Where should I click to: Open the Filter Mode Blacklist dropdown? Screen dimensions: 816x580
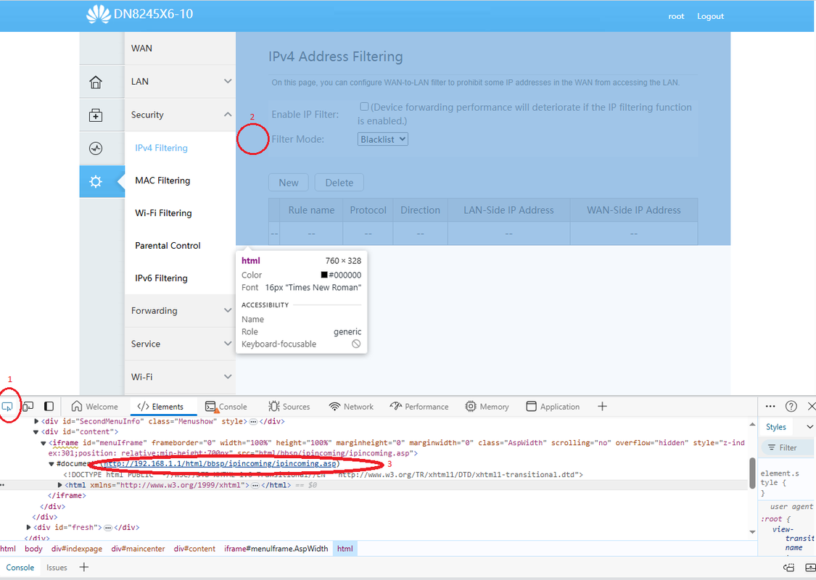pyautogui.click(x=382, y=139)
